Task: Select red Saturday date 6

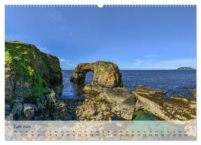Action: (44, 135)
